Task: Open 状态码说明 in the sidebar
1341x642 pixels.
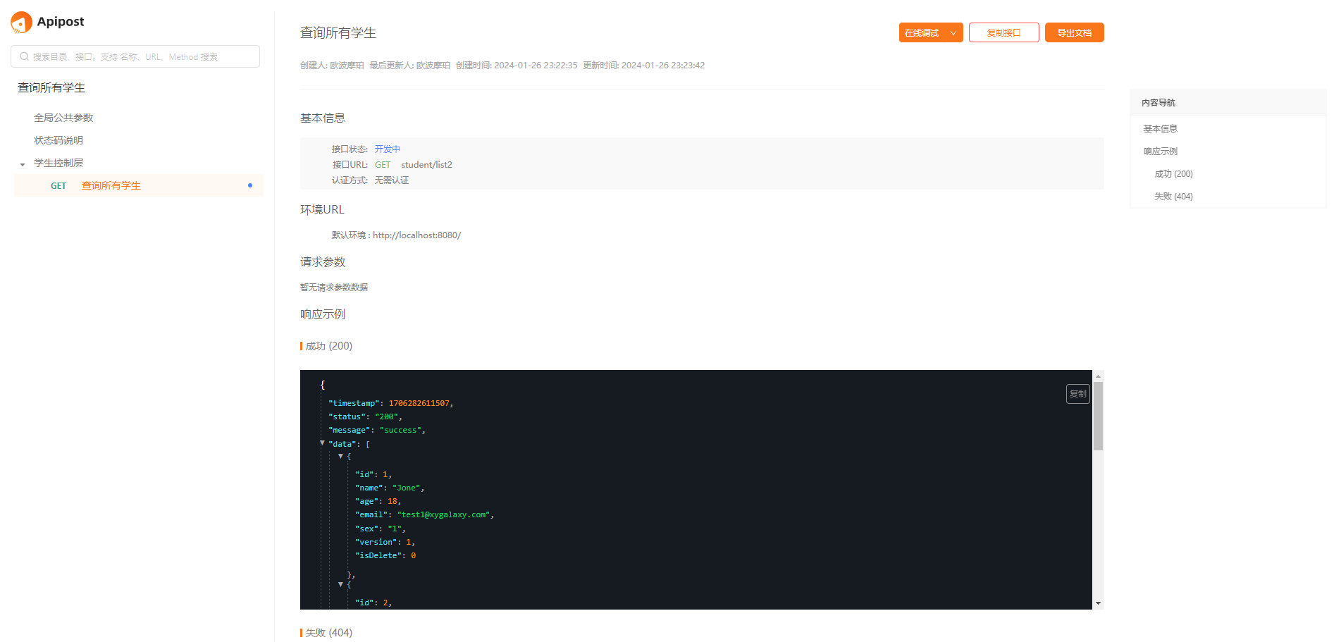Action: [58, 140]
